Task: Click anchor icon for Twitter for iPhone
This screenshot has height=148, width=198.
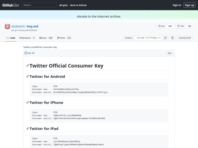Action: 27,102
